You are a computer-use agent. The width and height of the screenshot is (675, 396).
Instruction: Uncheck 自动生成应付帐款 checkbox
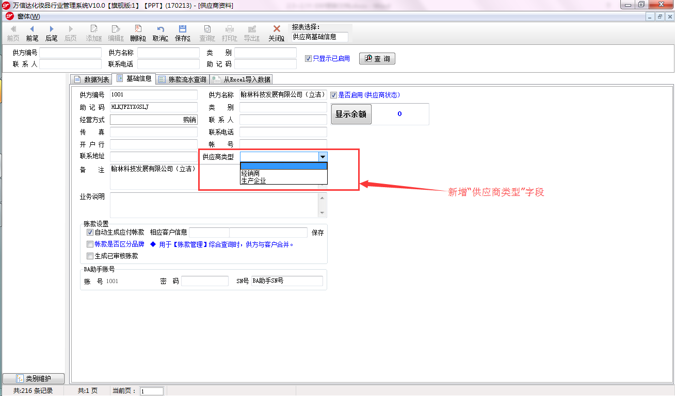[90, 233]
